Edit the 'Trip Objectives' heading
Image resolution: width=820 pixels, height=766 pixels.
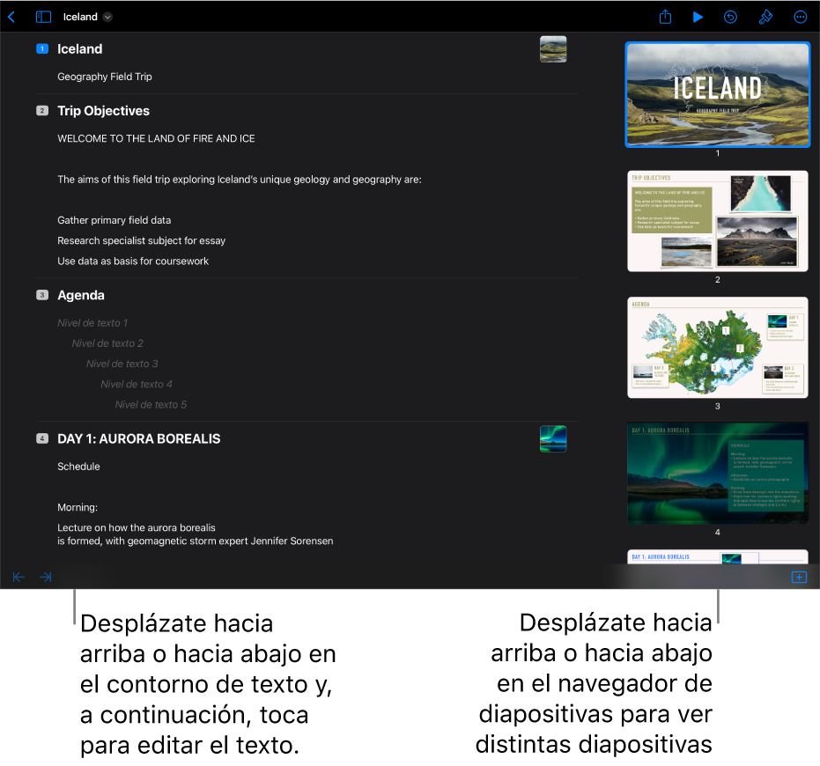pos(104,110)
